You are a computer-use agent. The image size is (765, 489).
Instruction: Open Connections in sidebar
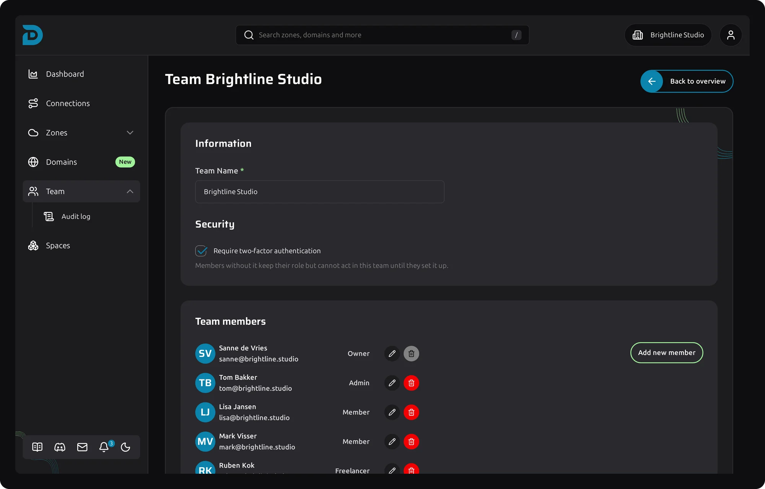(x=81, y=104)
